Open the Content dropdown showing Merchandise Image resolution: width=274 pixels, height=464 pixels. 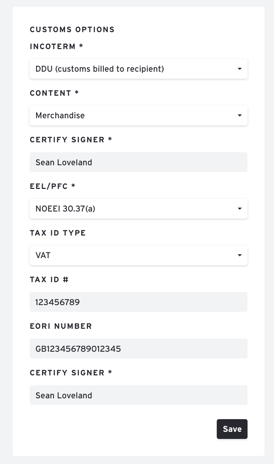click(138, 115)
